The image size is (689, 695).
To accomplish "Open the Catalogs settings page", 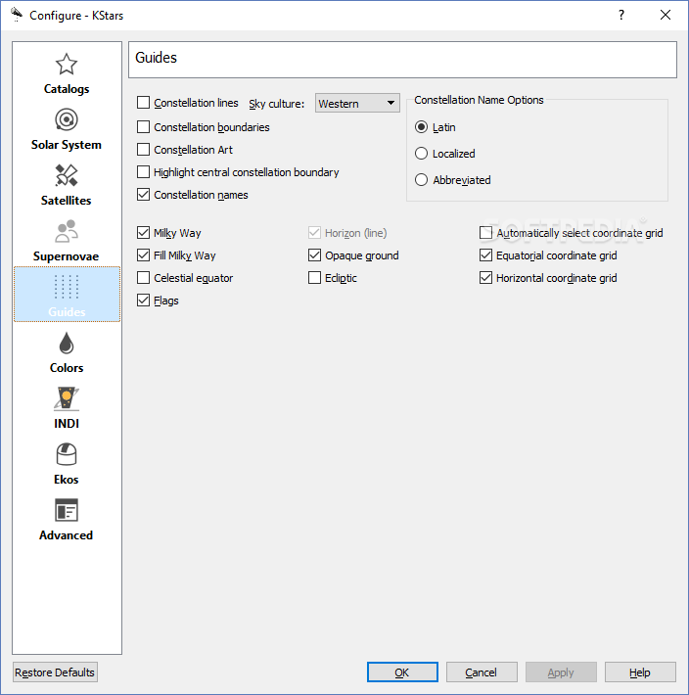I will [67, 73].
